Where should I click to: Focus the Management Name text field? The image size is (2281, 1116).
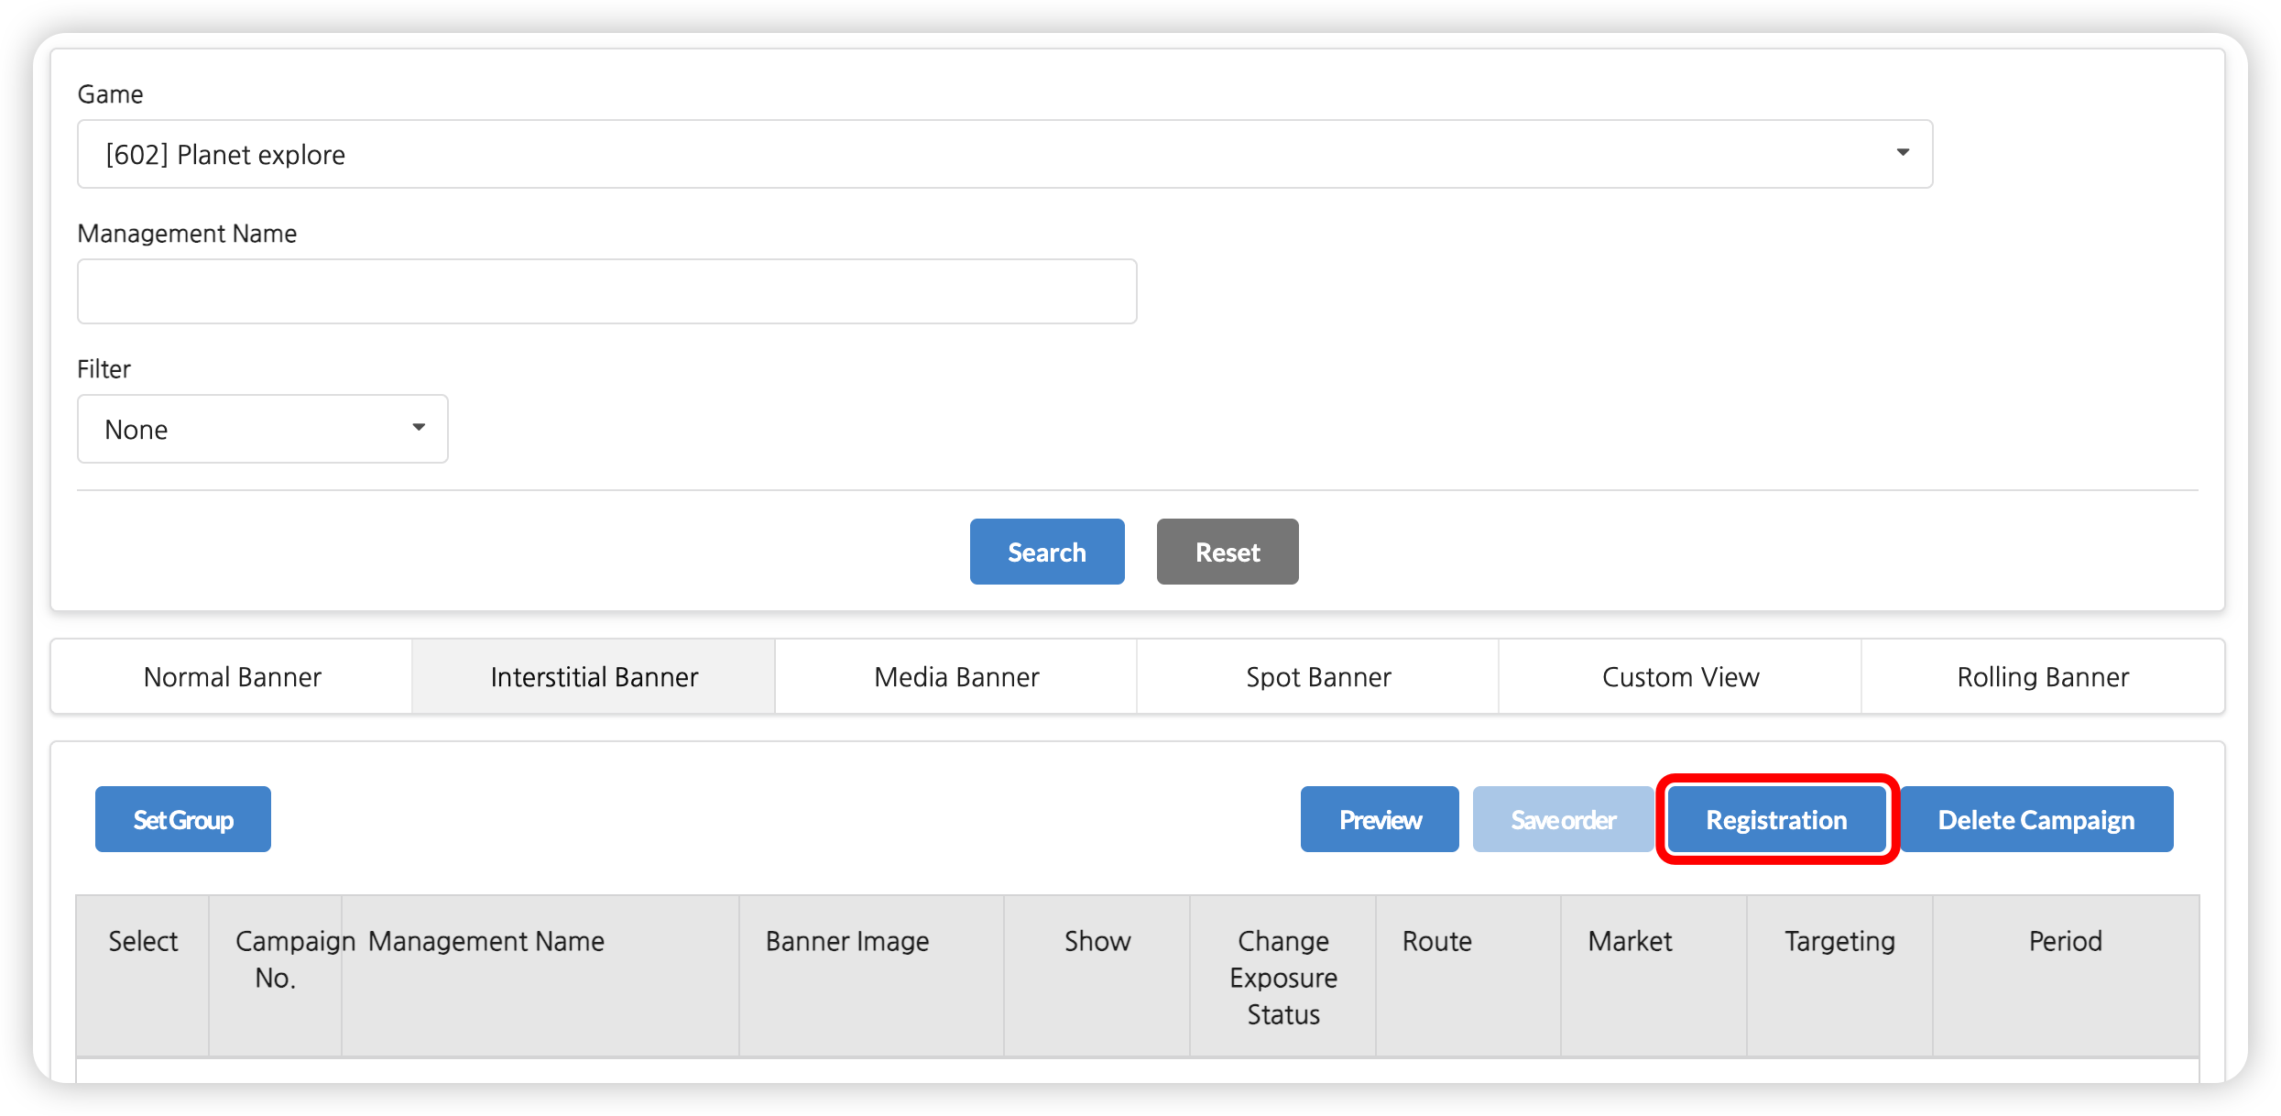coord(606,291)
